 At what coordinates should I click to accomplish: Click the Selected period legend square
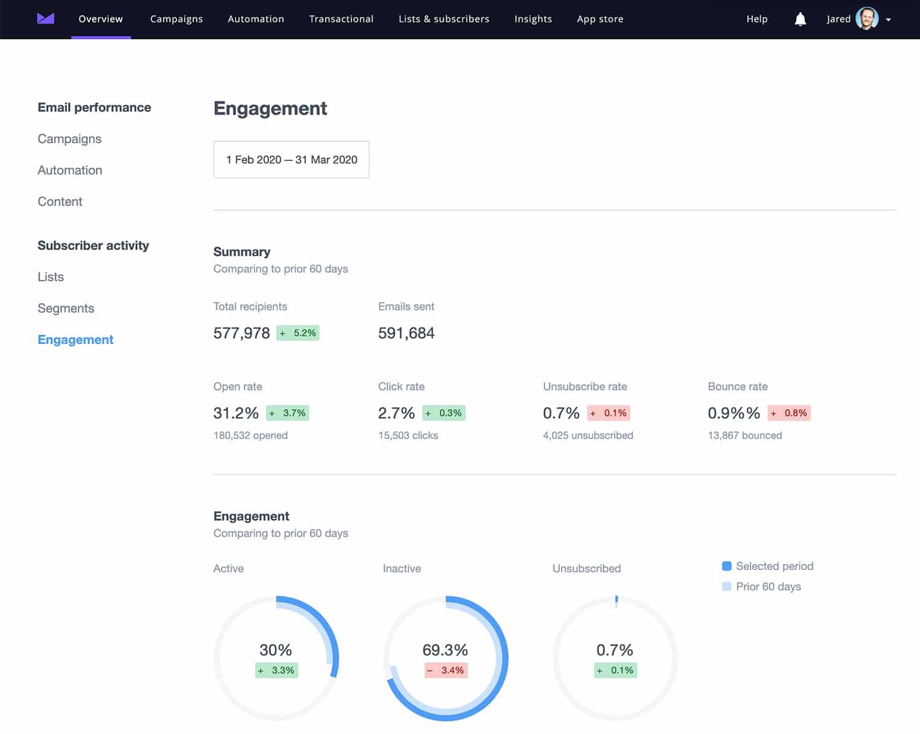(727, 566)
